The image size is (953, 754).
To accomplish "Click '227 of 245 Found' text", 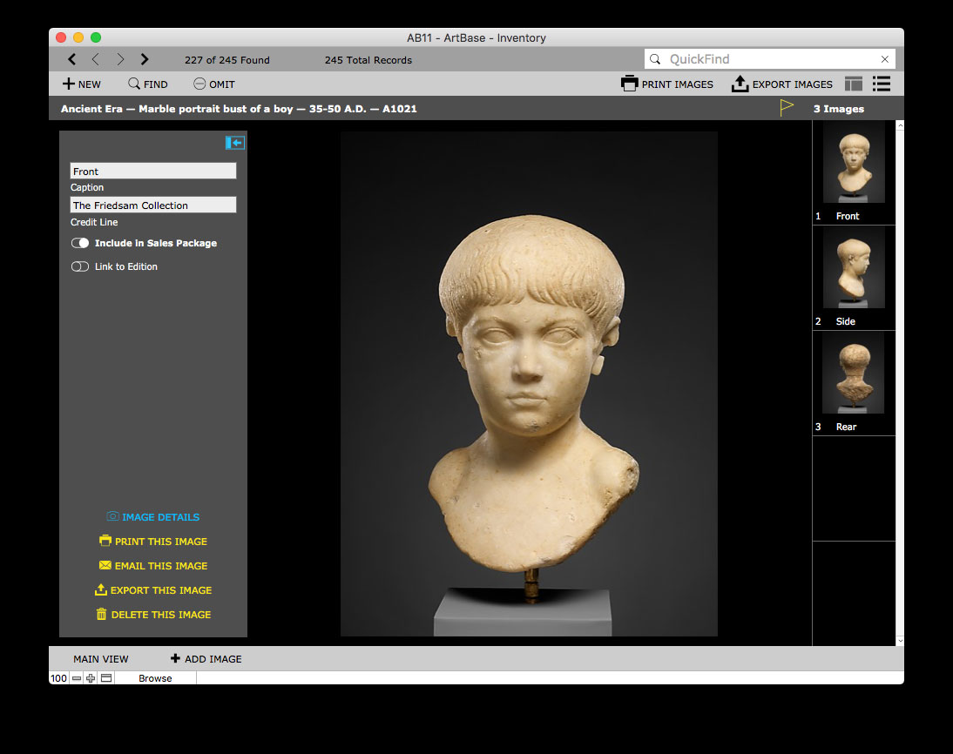I will [x=227, y=60].
